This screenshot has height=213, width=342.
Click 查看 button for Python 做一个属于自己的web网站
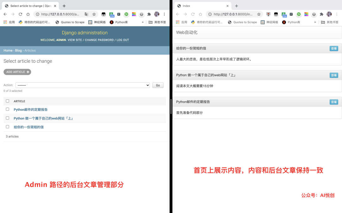(x=334, y=75)
